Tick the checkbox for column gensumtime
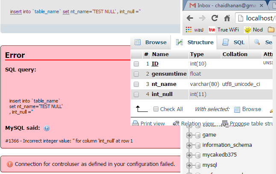 coord(136,74)
